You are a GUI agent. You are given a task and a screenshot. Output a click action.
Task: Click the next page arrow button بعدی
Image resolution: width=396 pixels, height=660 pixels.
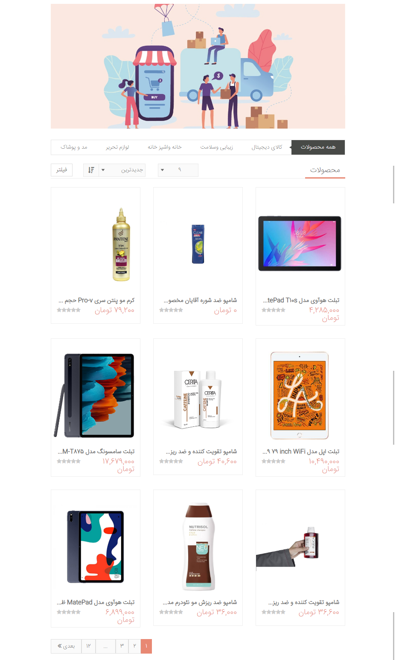coord(66,646)
